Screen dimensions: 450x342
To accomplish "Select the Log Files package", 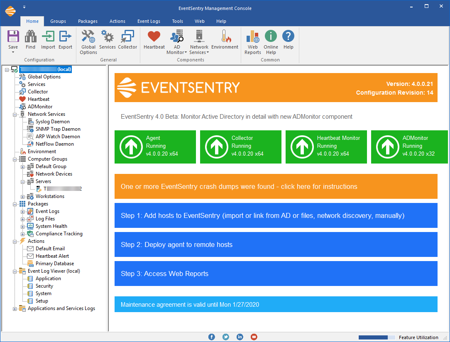I will click(45, 219).
